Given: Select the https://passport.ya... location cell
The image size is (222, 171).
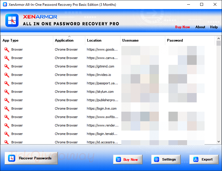Looking at the screenshot, I should click(x=102, y=83).
